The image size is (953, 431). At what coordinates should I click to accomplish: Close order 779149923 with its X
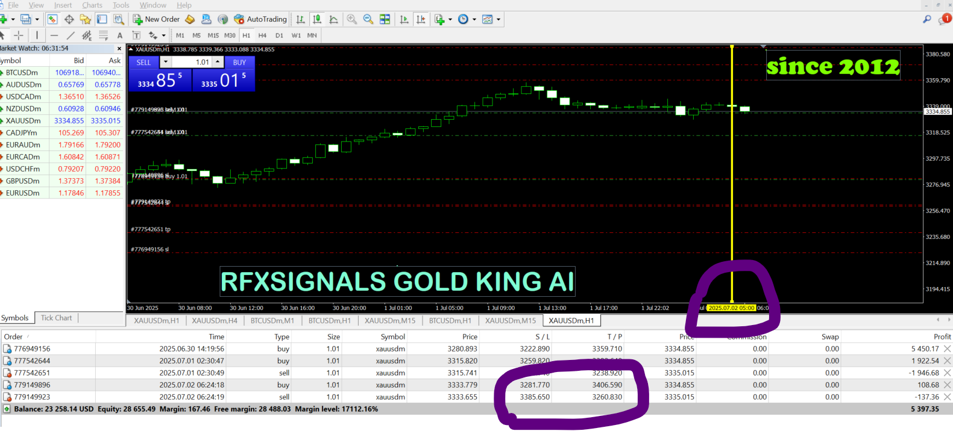(947, 397)
